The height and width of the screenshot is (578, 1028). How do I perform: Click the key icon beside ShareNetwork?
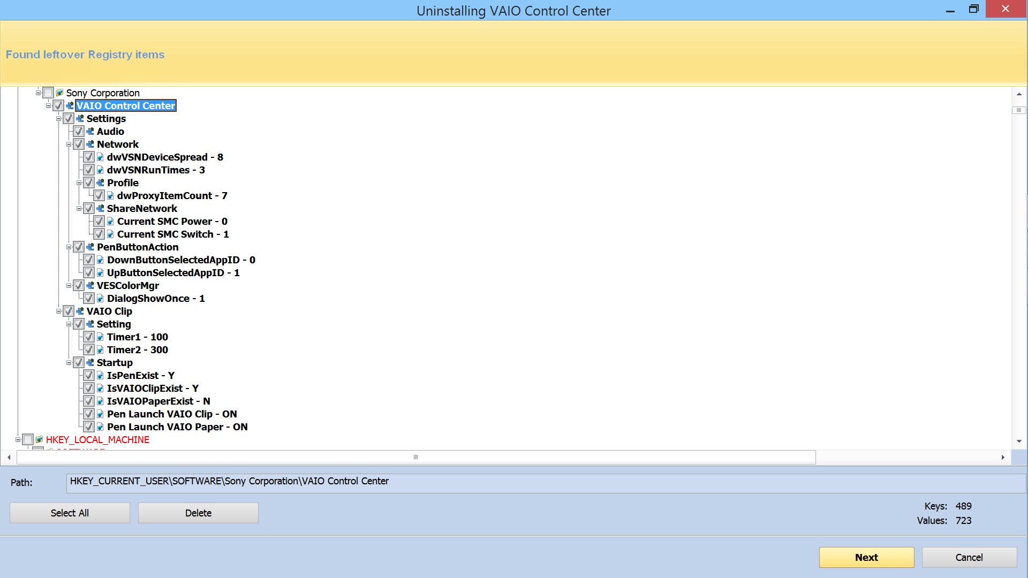coord(100,208)
